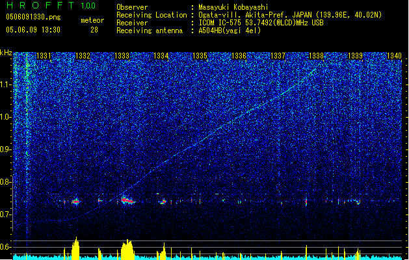Click the Receiving antenna label
The height and width of the screenshot is (260, 409).
pos(150,31)
